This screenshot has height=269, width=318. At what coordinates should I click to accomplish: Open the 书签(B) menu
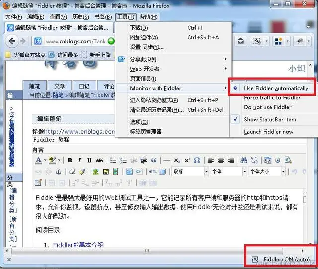pos(103,17)
